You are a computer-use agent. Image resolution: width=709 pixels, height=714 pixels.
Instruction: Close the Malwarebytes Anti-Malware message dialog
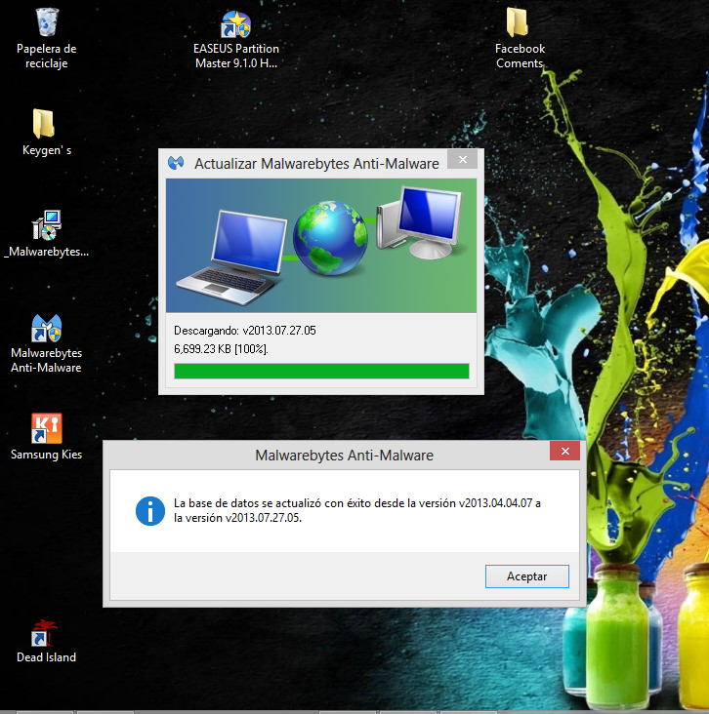(564, 451)
